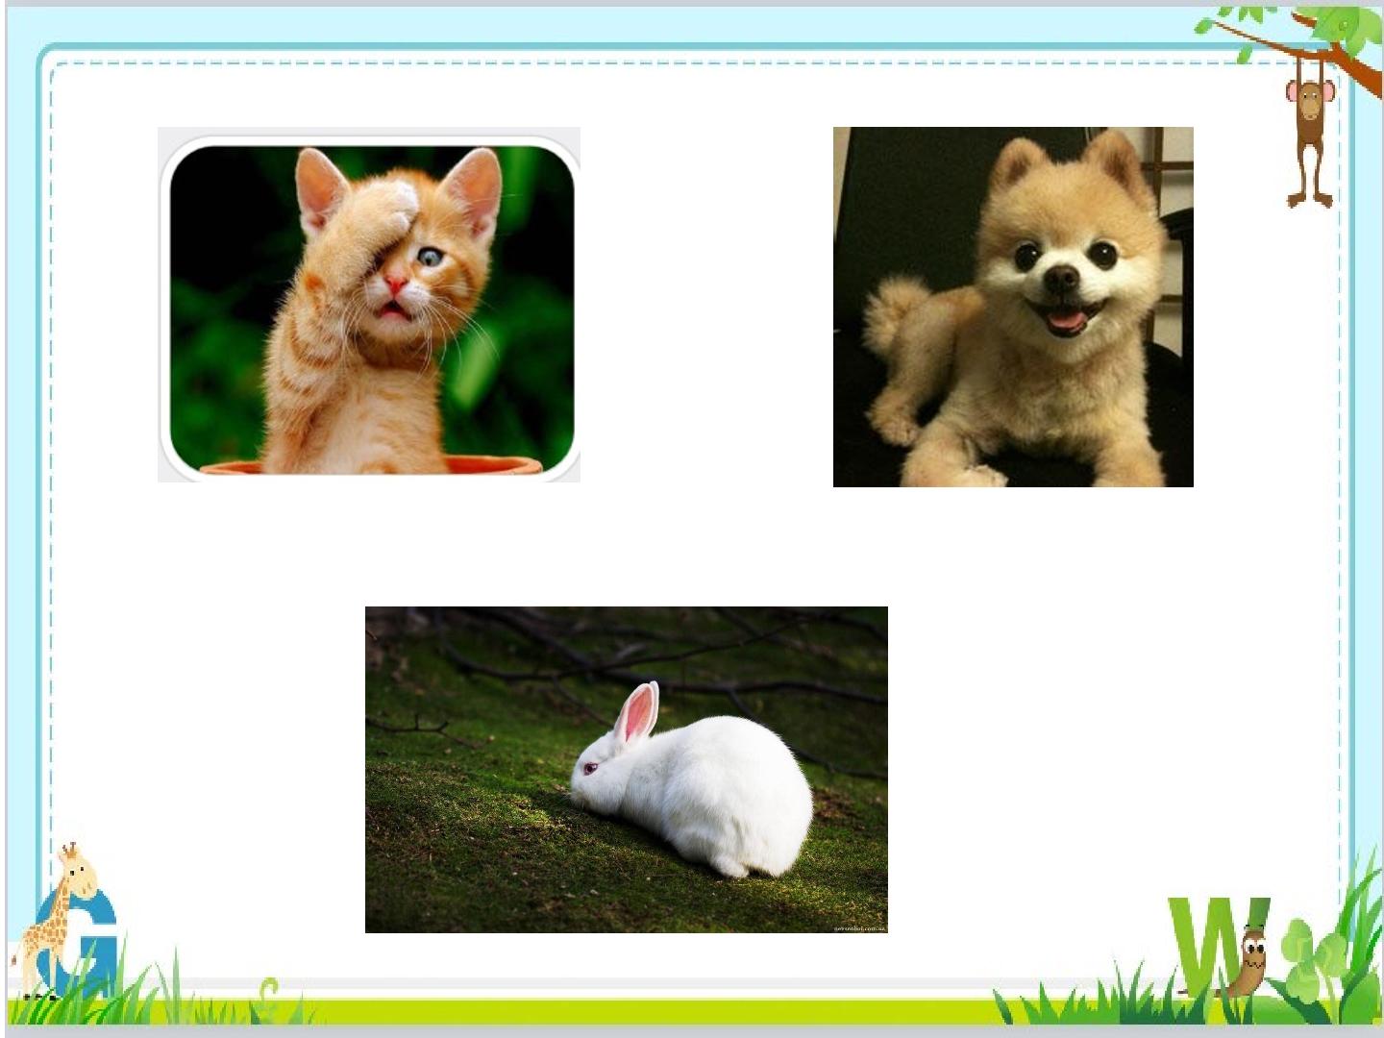Select the Pomeranian puppy photo
Image resolution: width=1384 pixels, height=1038 pixels.
point(1013,307)
